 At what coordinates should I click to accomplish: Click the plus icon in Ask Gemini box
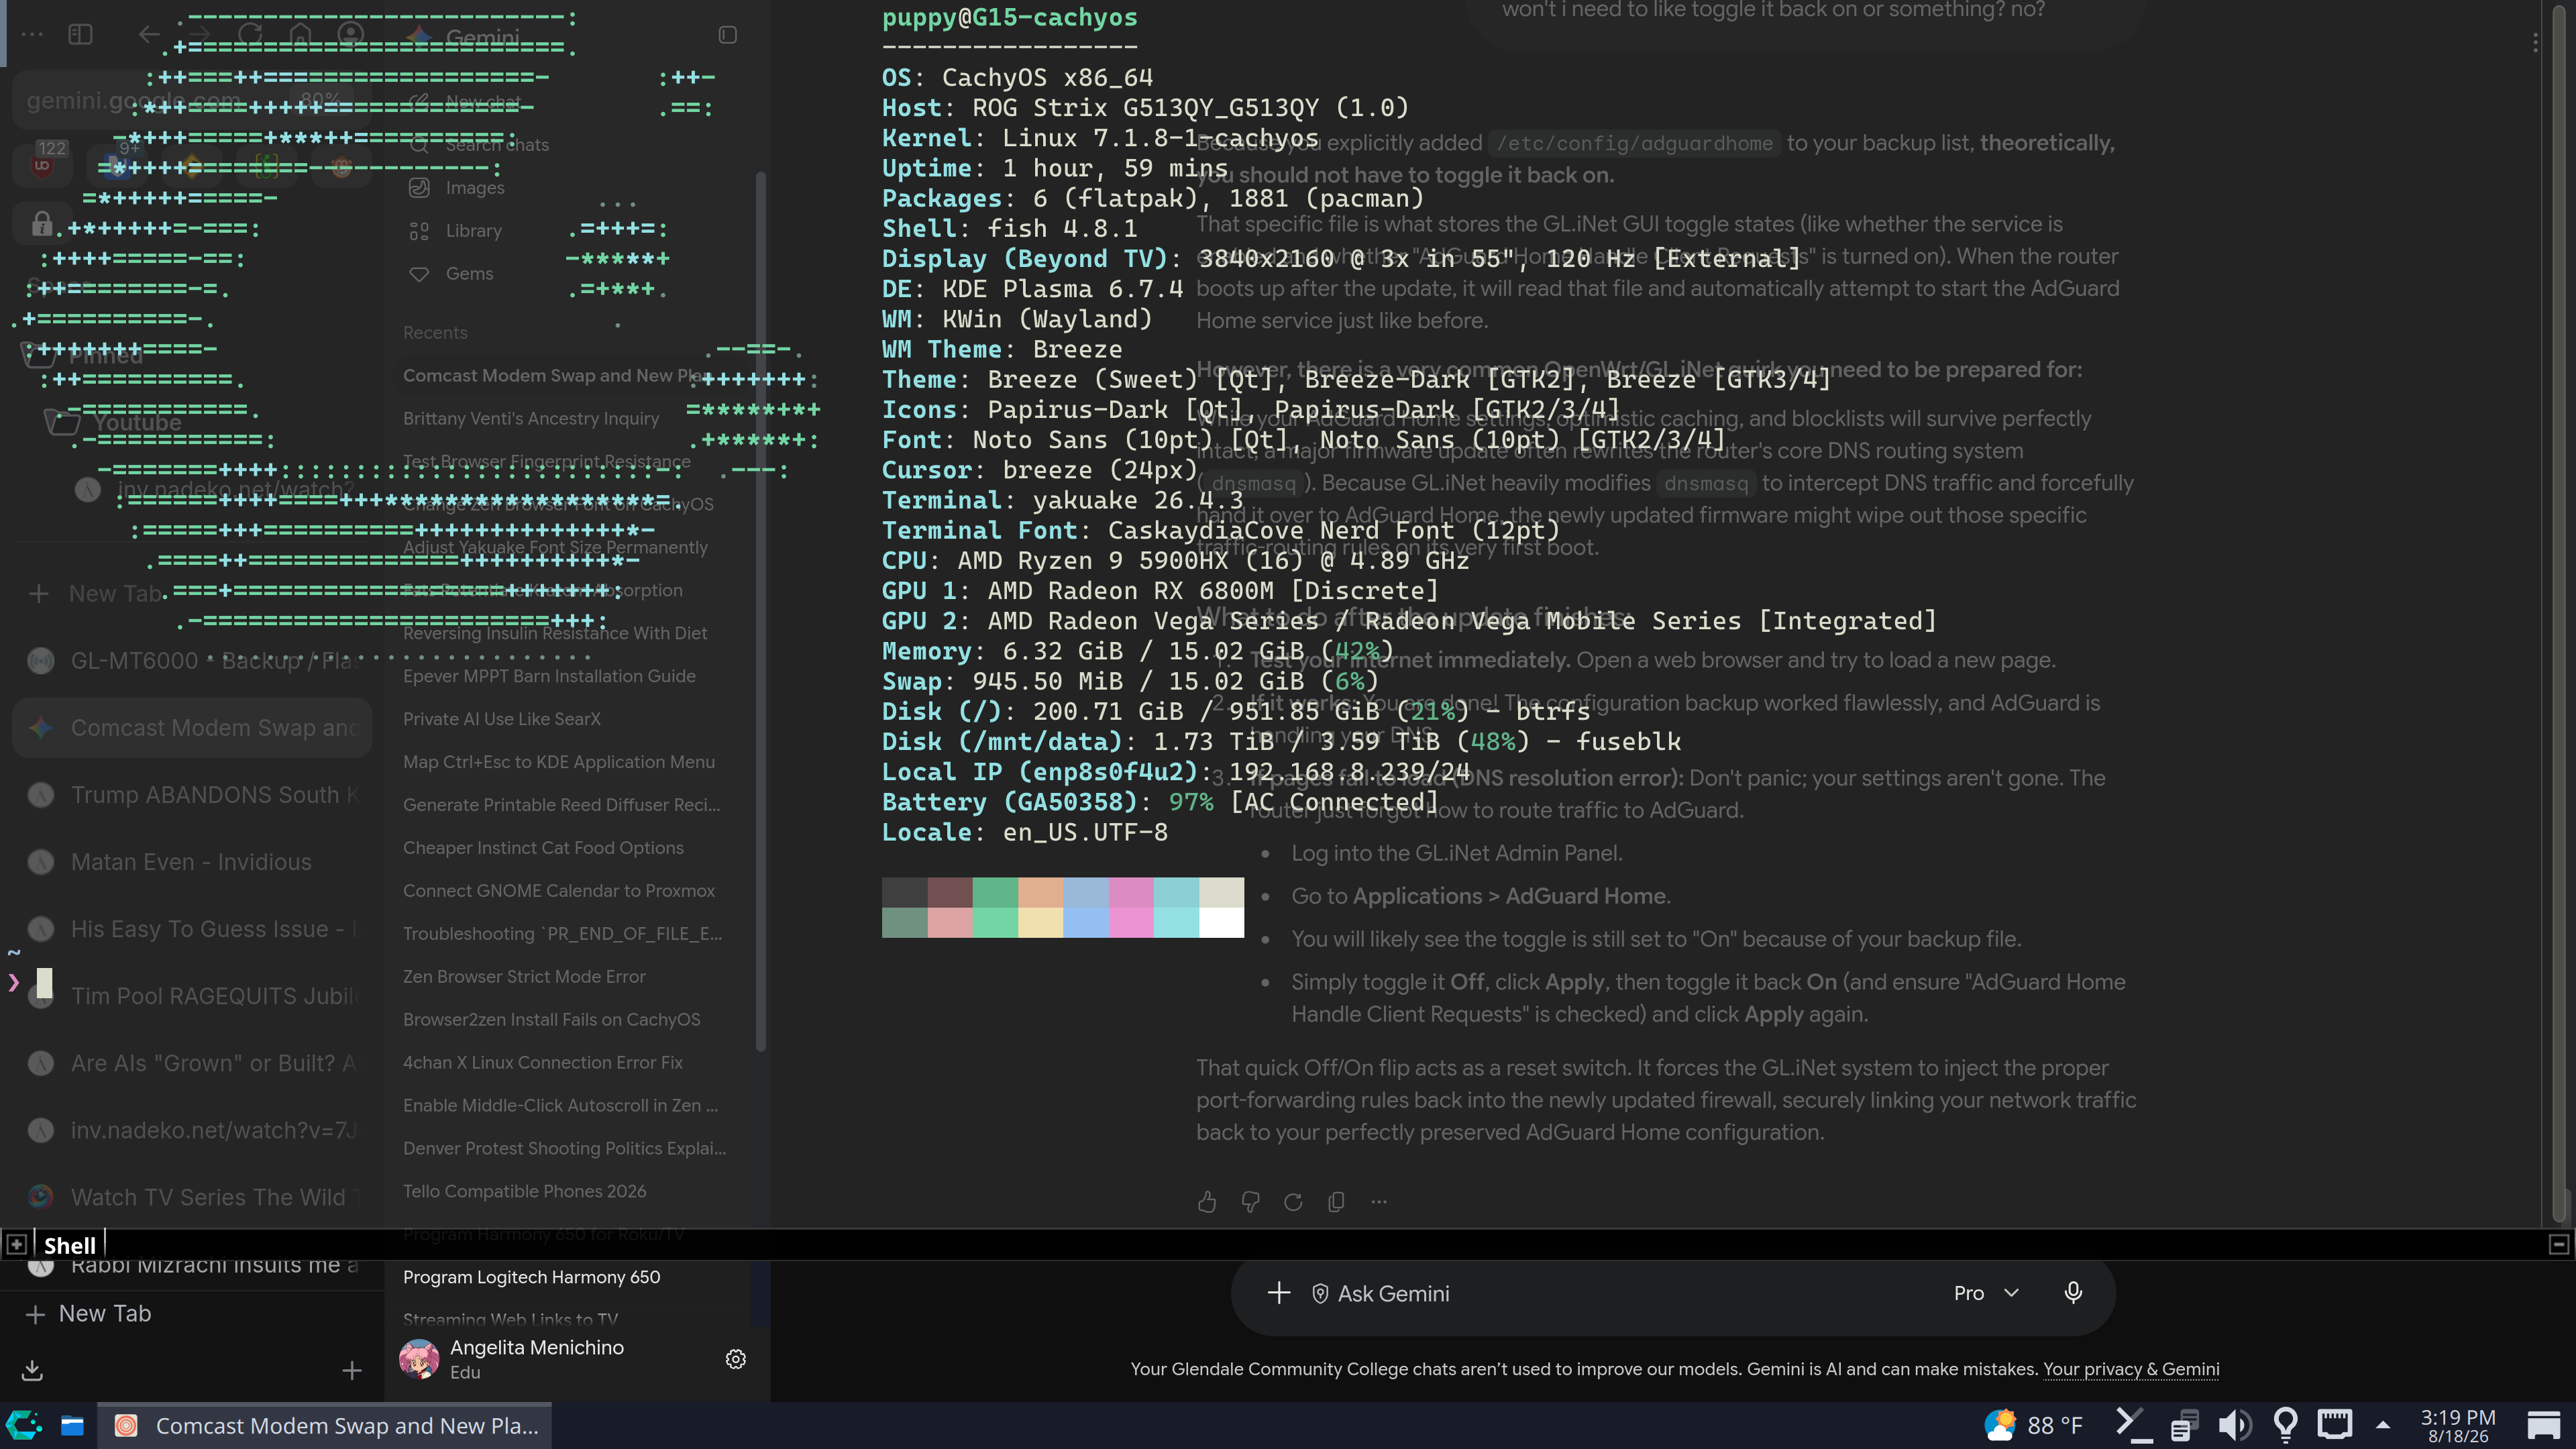tap(1278, 1293)
